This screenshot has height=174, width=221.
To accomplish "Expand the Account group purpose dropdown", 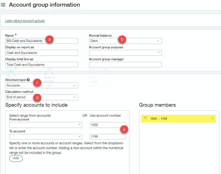I will [x=125, y=53].
